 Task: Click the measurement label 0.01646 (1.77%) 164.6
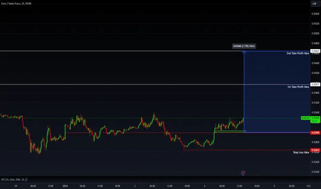click(x=244, y=46)
